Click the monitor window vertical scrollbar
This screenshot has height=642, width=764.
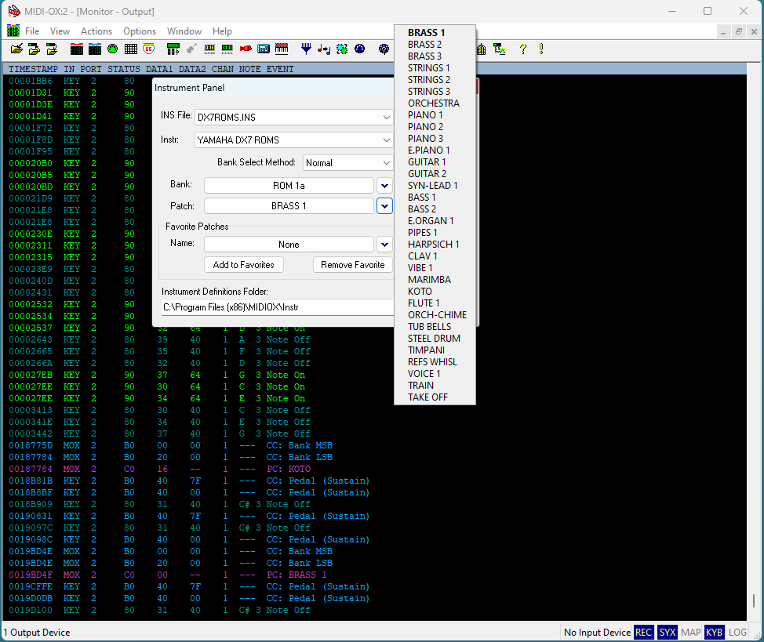[x=754, y=600]
